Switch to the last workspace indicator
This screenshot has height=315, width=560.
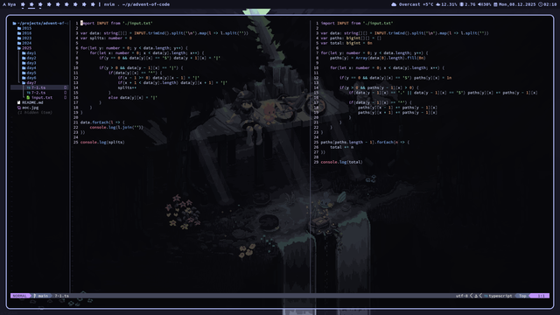(93, 4)
